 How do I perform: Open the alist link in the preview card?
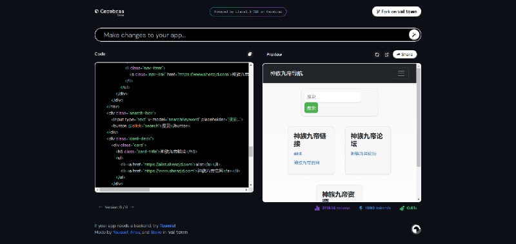coord(297,153)
